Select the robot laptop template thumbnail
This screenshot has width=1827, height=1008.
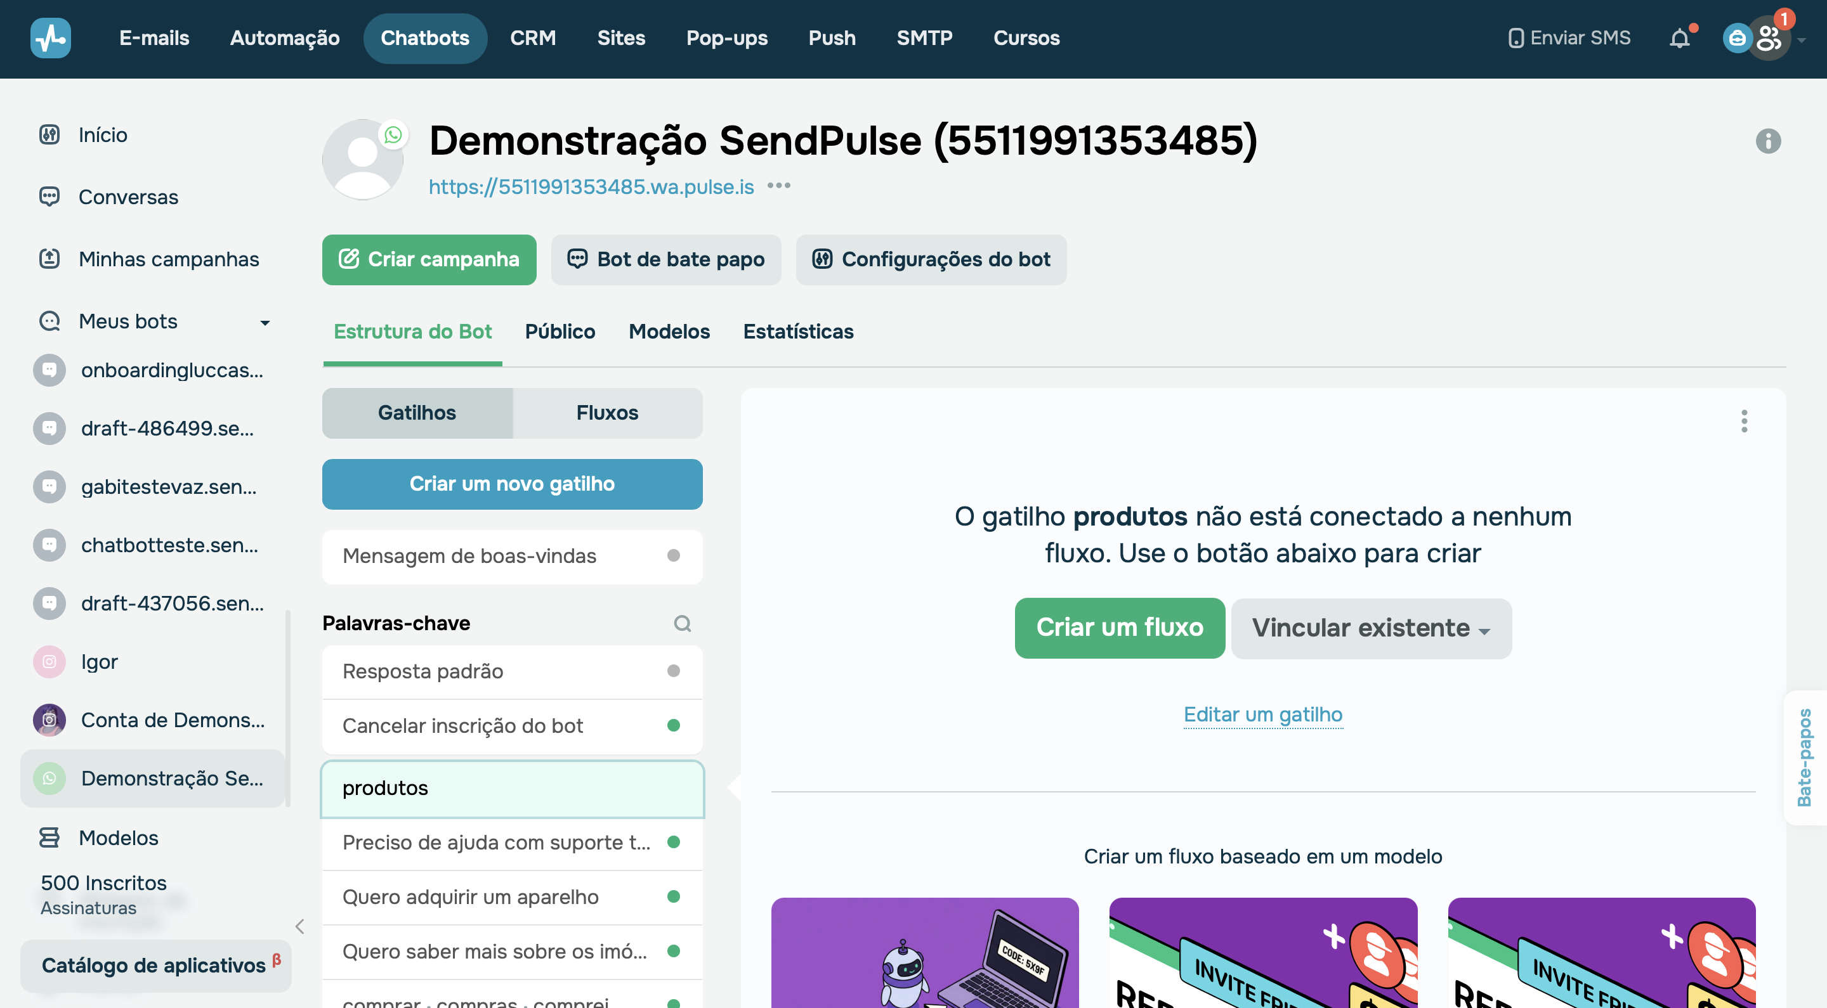[925, 953]
